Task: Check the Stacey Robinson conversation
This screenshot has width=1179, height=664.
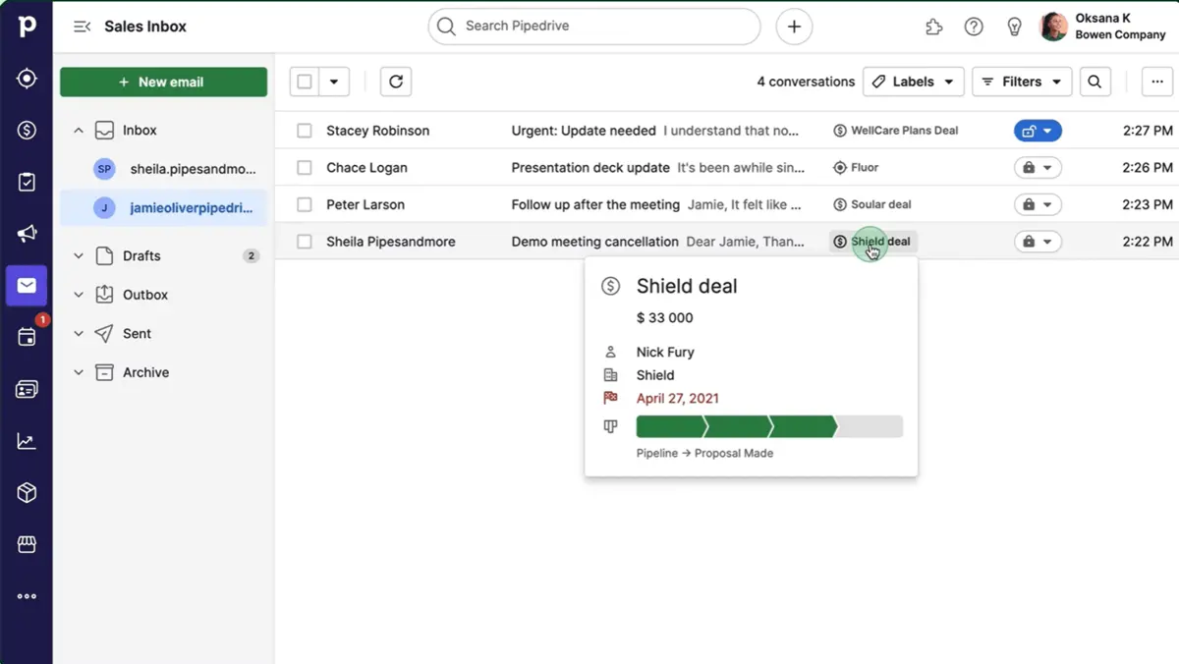Action: coord(305,131)
